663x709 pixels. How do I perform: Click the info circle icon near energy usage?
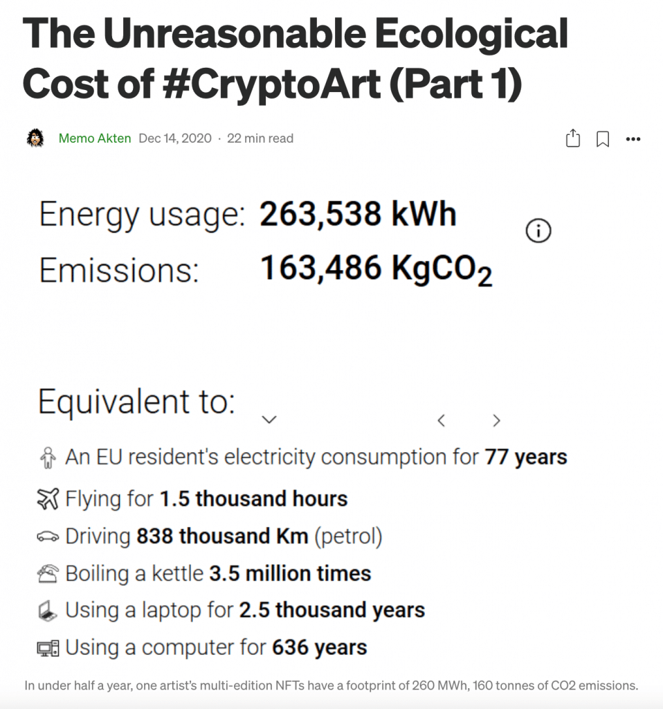point(538,232)
